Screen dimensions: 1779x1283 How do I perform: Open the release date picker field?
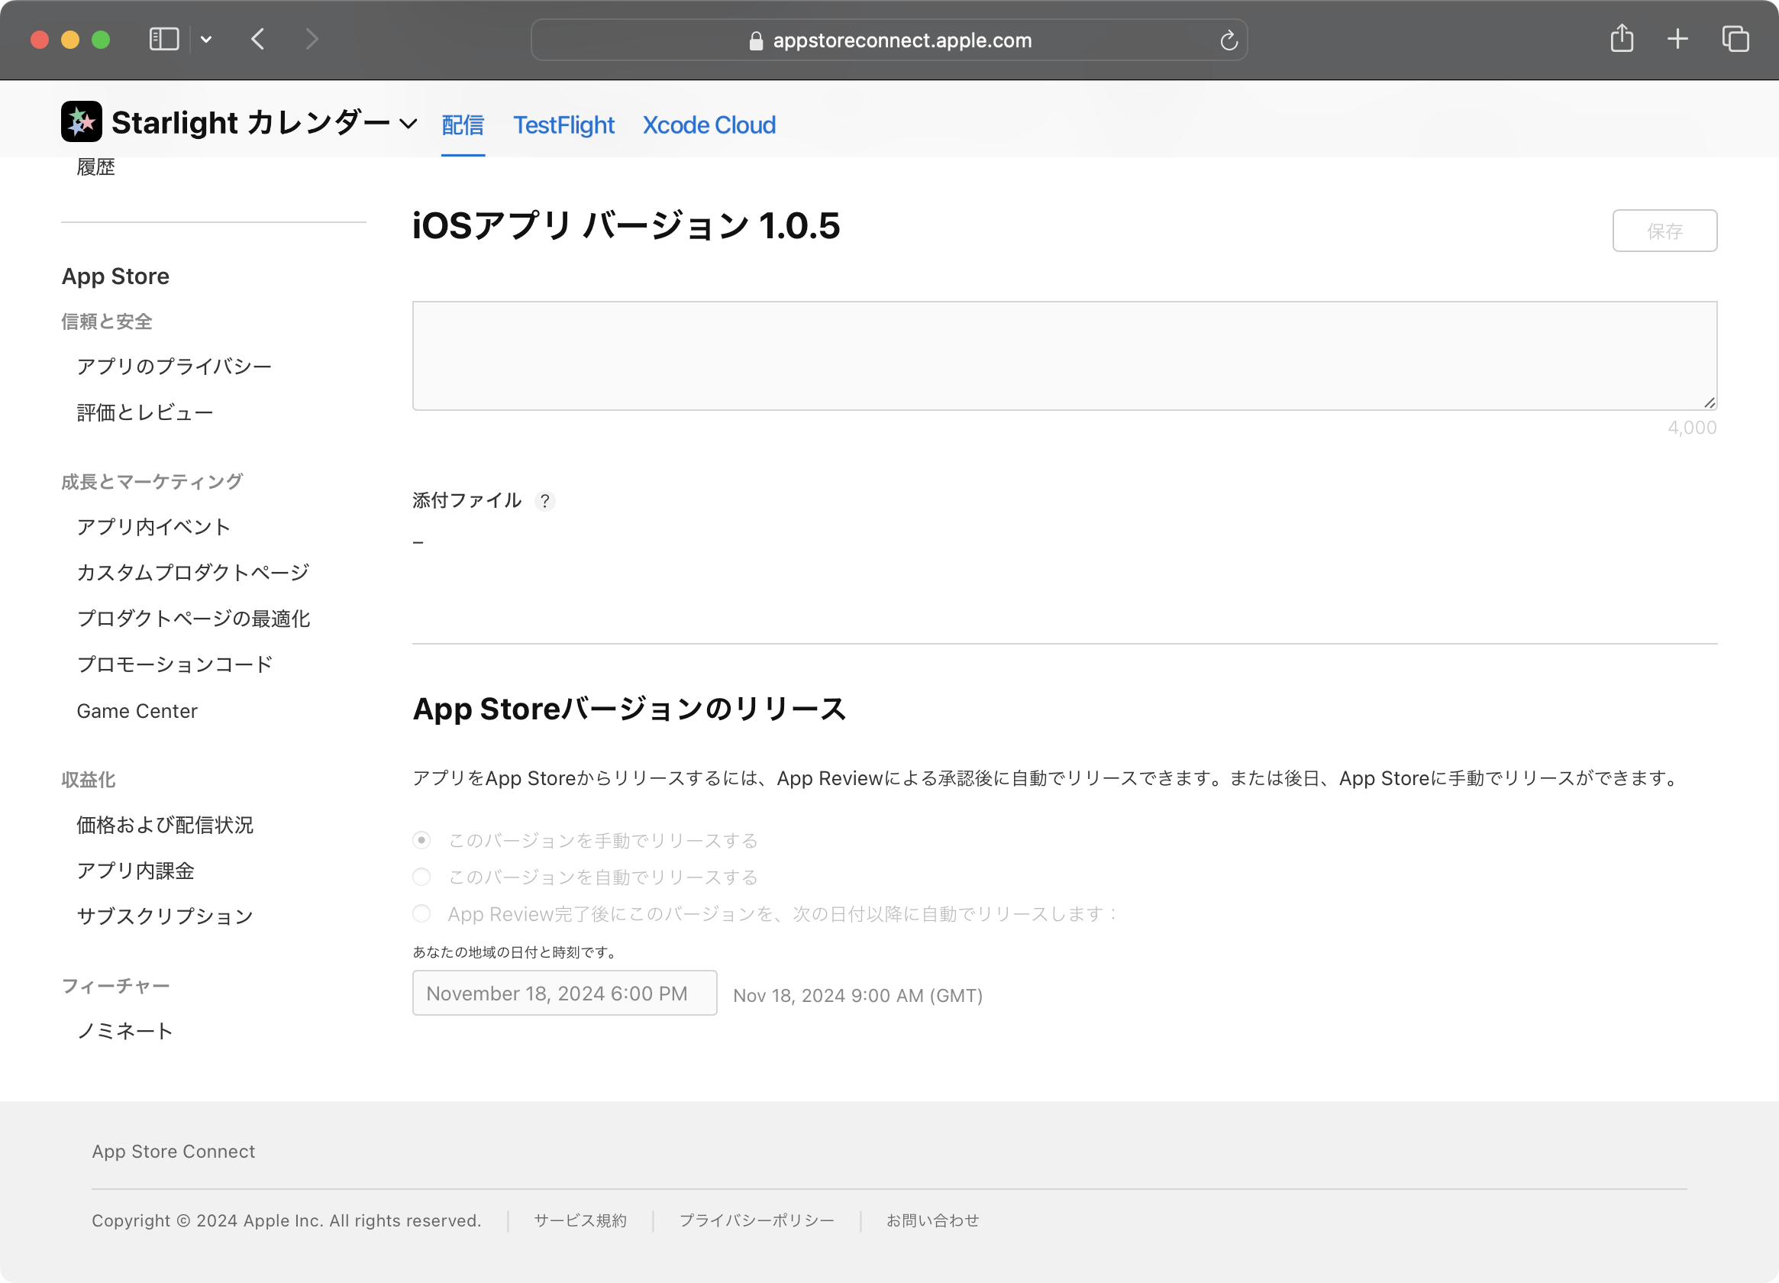[x=564, y=994]
